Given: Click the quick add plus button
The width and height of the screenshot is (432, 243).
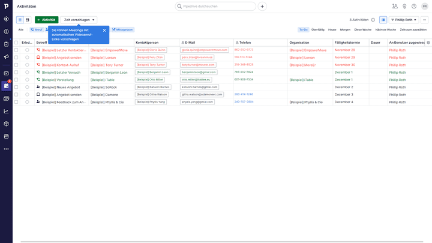Looking at the screenshot, I should (x=262, y=6).
